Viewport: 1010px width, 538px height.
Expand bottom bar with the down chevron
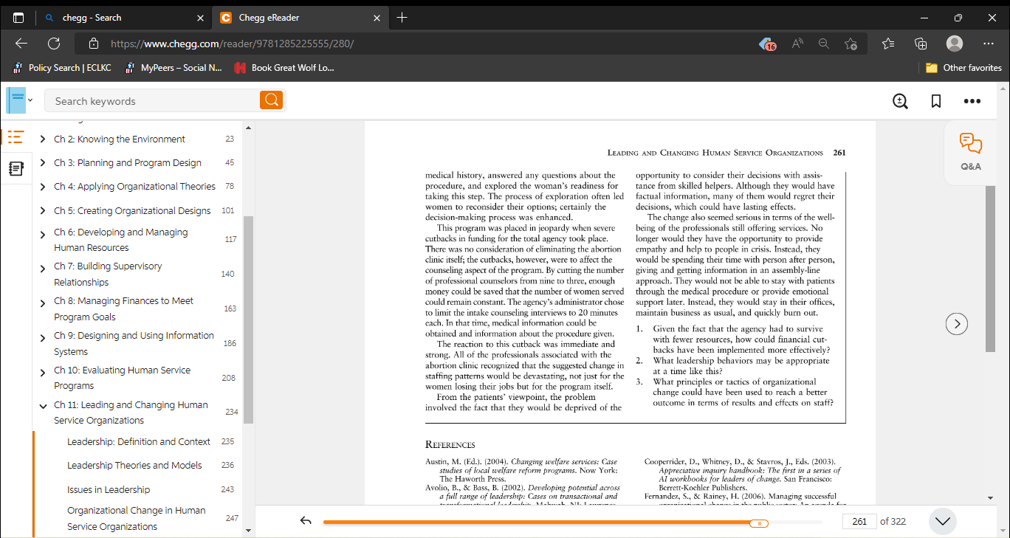coord(943,521)
